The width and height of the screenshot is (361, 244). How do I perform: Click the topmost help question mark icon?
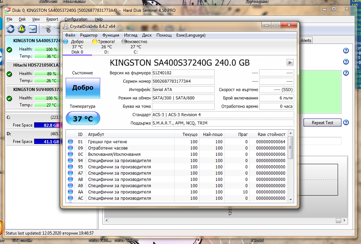point(346,51)
